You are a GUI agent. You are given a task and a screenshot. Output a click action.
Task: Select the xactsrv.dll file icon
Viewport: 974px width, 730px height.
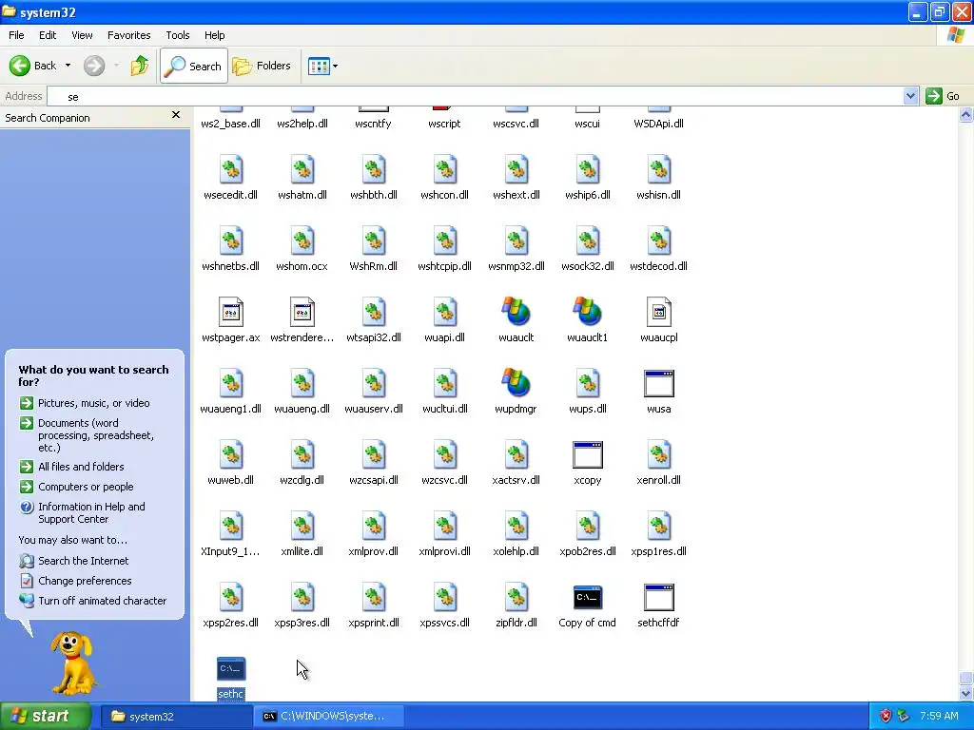[x=516, y=454]
